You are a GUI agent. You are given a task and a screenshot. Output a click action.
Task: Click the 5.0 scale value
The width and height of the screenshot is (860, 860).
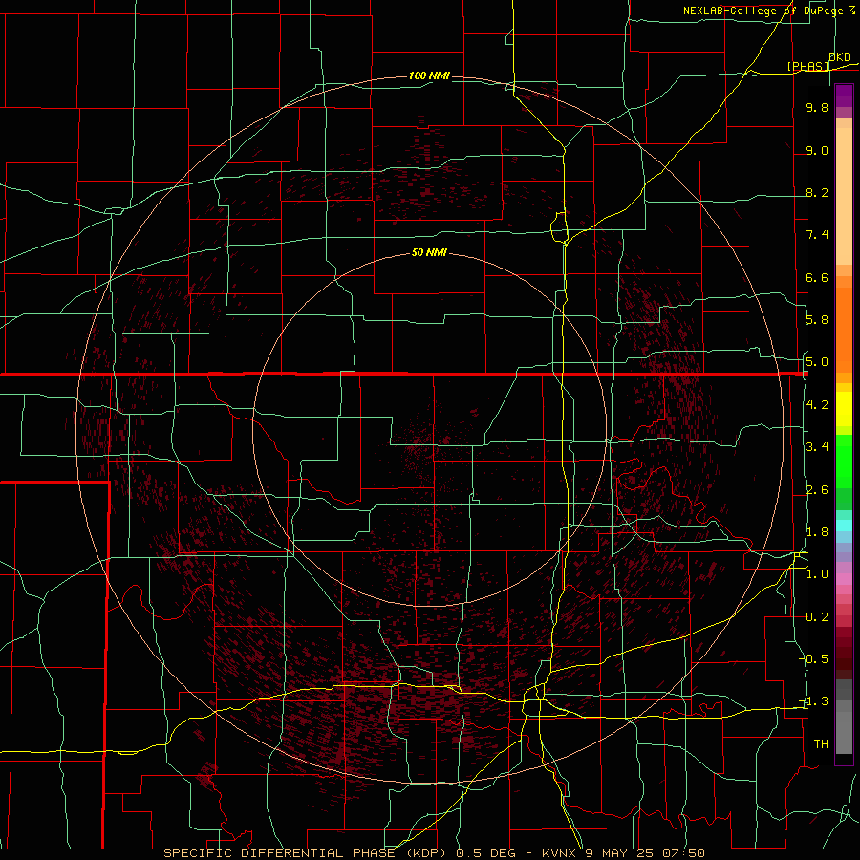pyautogui.click(x=817, y=362)
